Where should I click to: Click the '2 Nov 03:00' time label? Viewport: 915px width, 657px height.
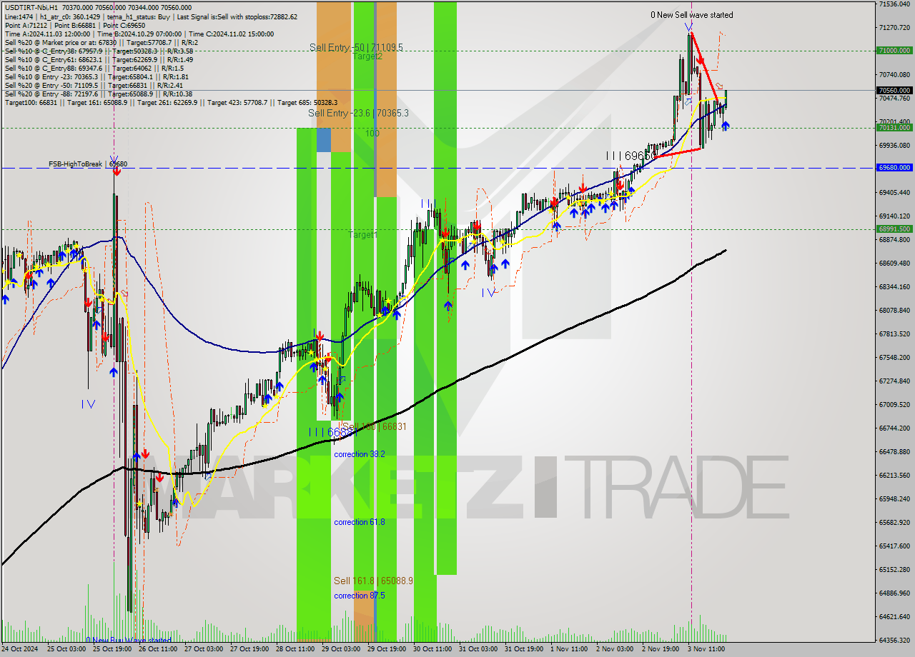(x=616, y=649)
